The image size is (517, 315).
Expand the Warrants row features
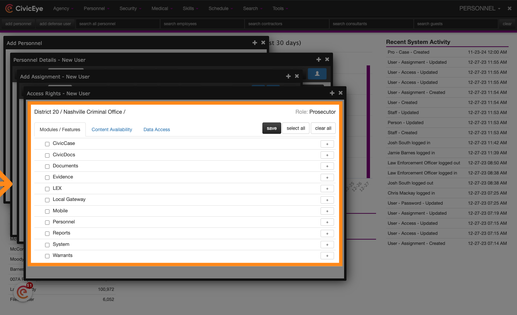[x=327, y=256]
